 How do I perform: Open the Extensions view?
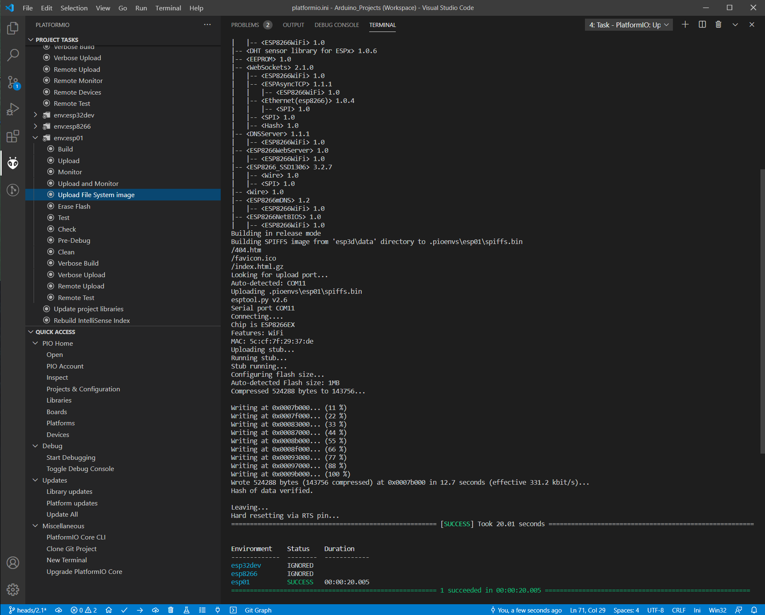tap(13, 136)
